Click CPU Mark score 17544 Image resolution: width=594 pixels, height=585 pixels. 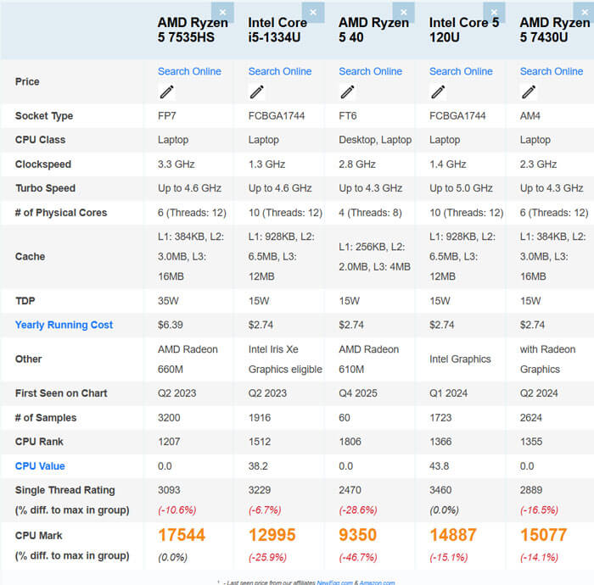(x=182, y=535)
